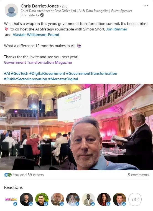View the 5 comments

(138, 175)
